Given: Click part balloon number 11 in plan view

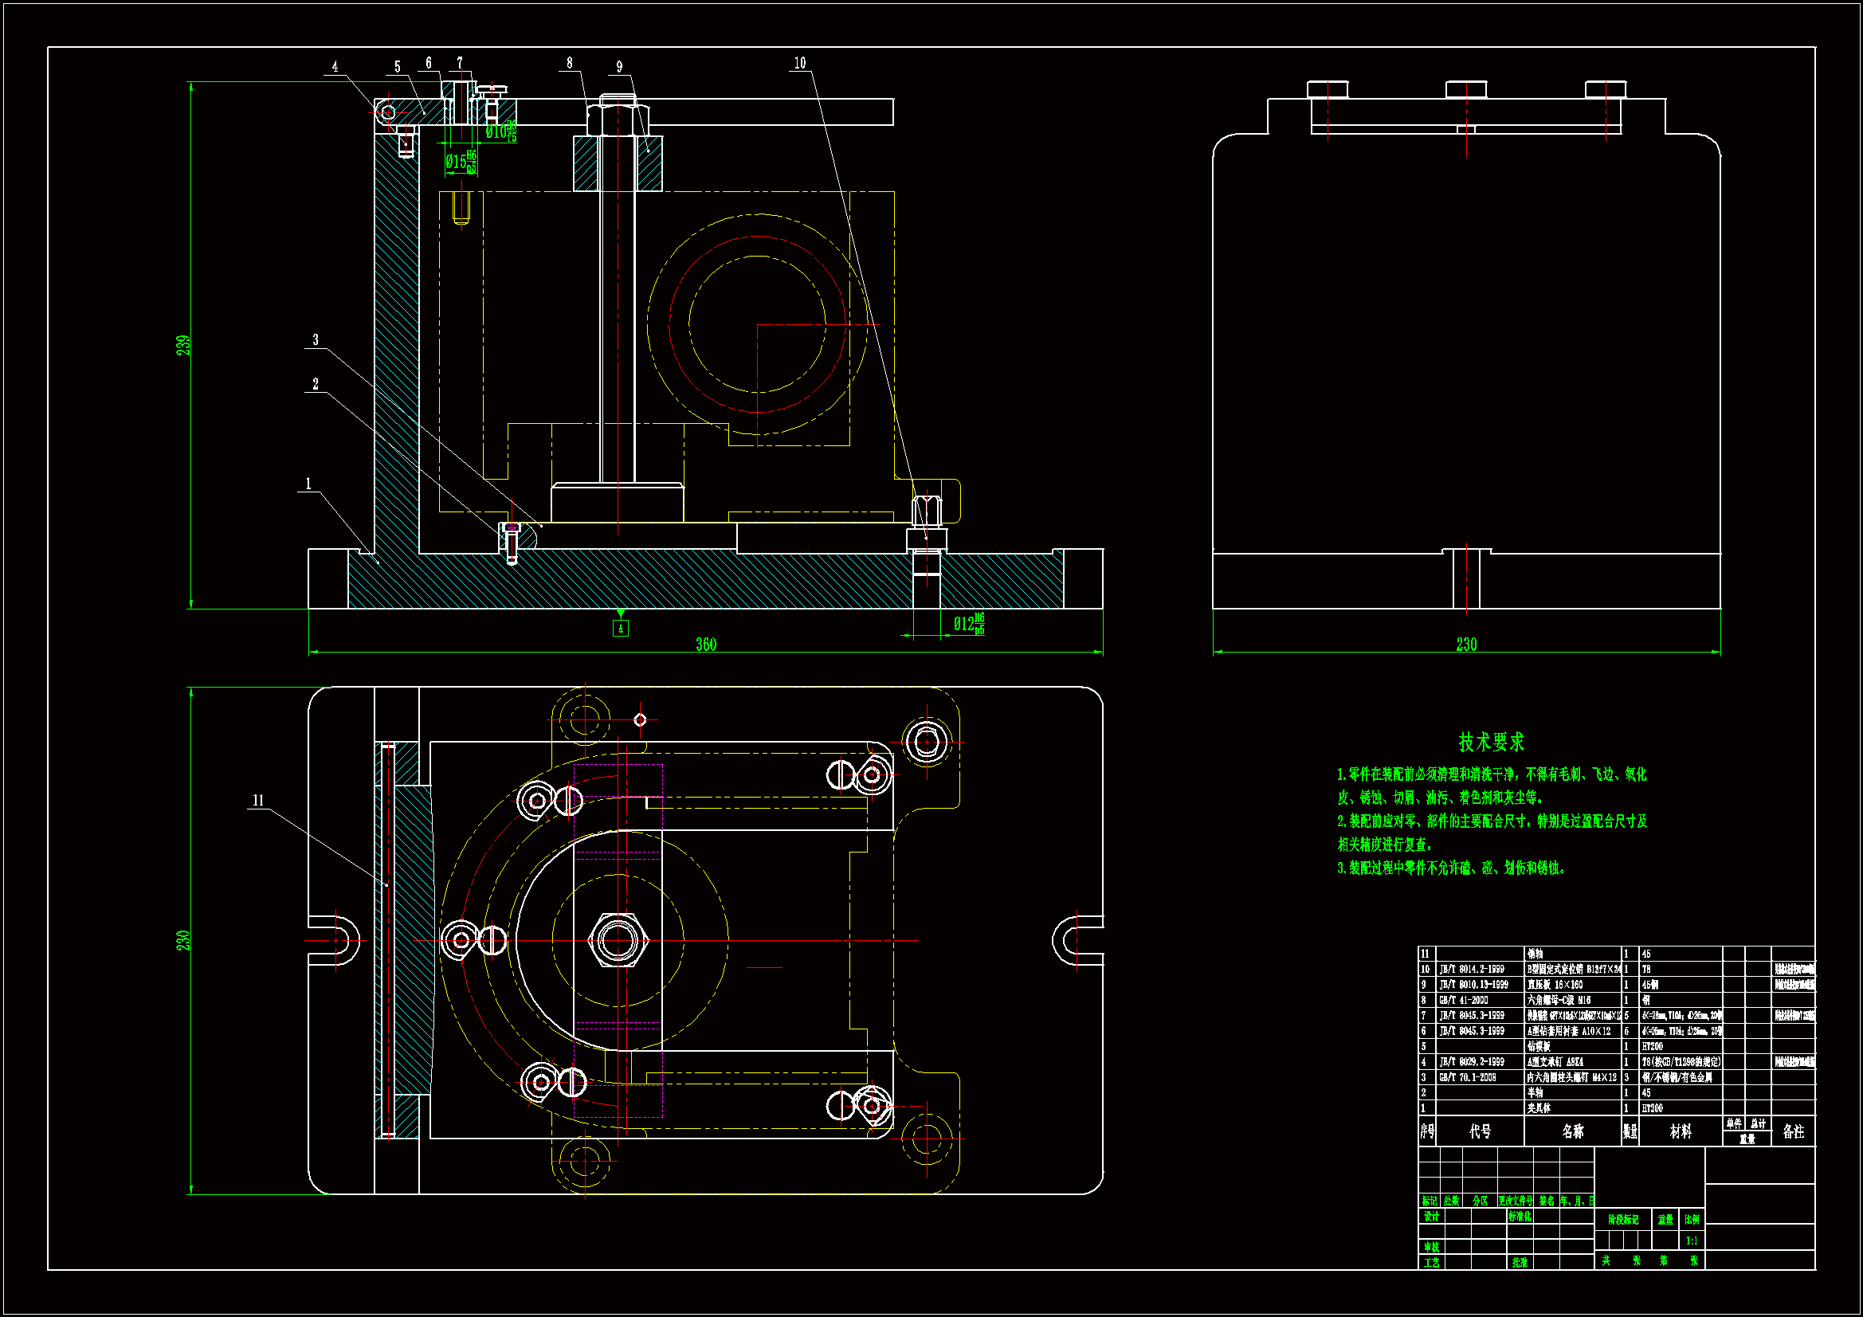Looking at the screenshot, I should click(x=258, y=801).
